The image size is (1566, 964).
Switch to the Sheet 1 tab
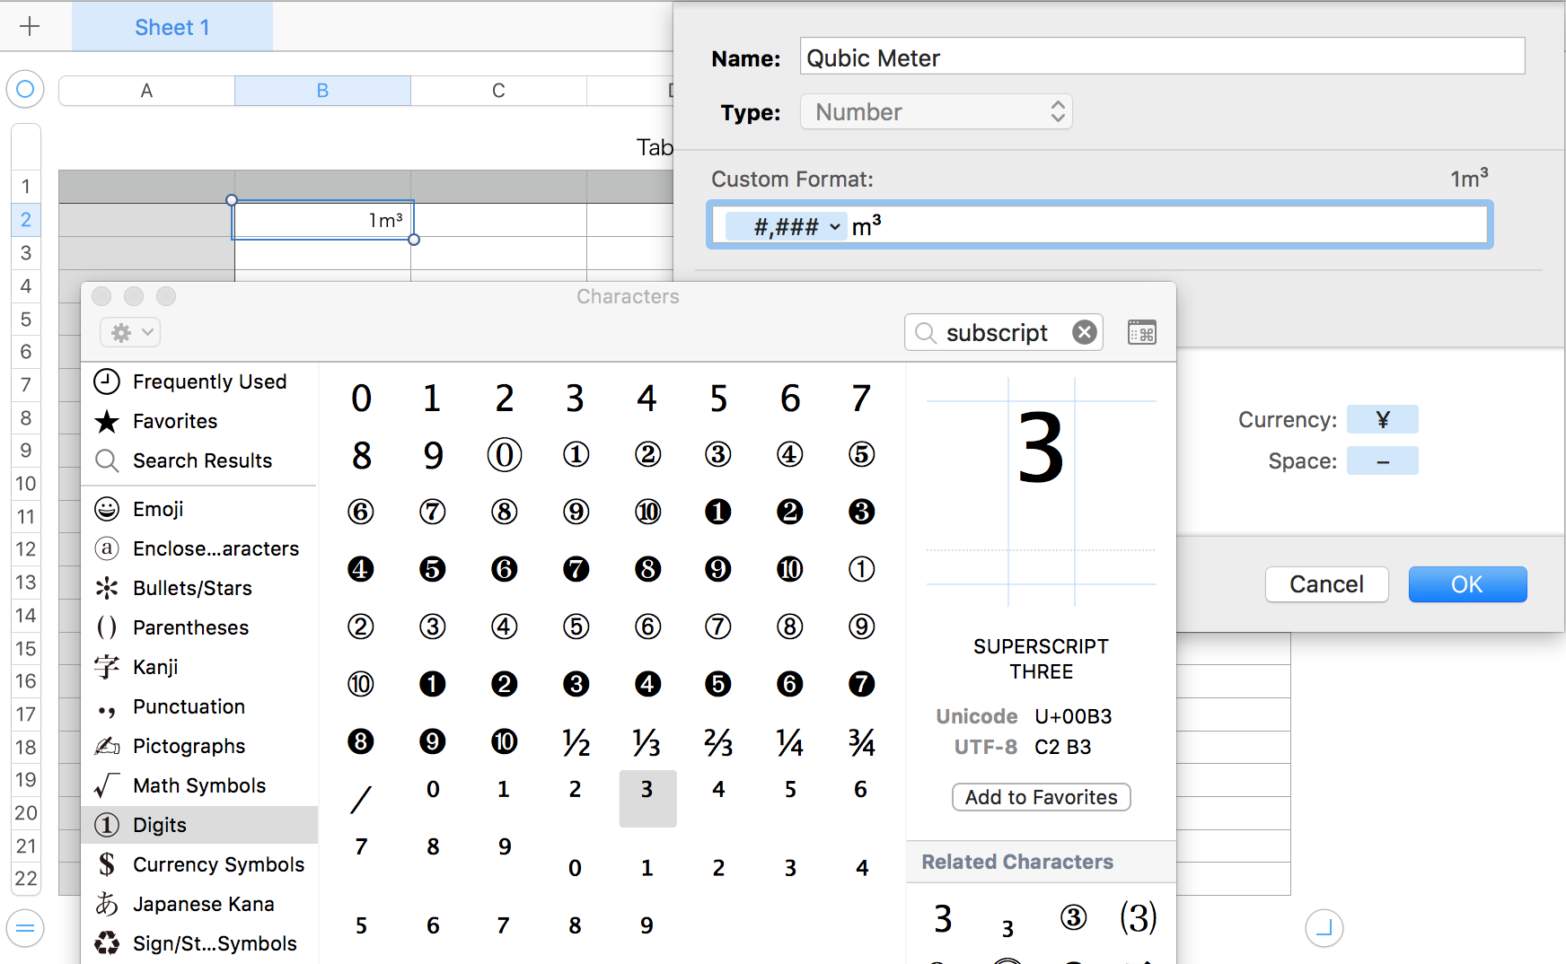click(171, 27)
